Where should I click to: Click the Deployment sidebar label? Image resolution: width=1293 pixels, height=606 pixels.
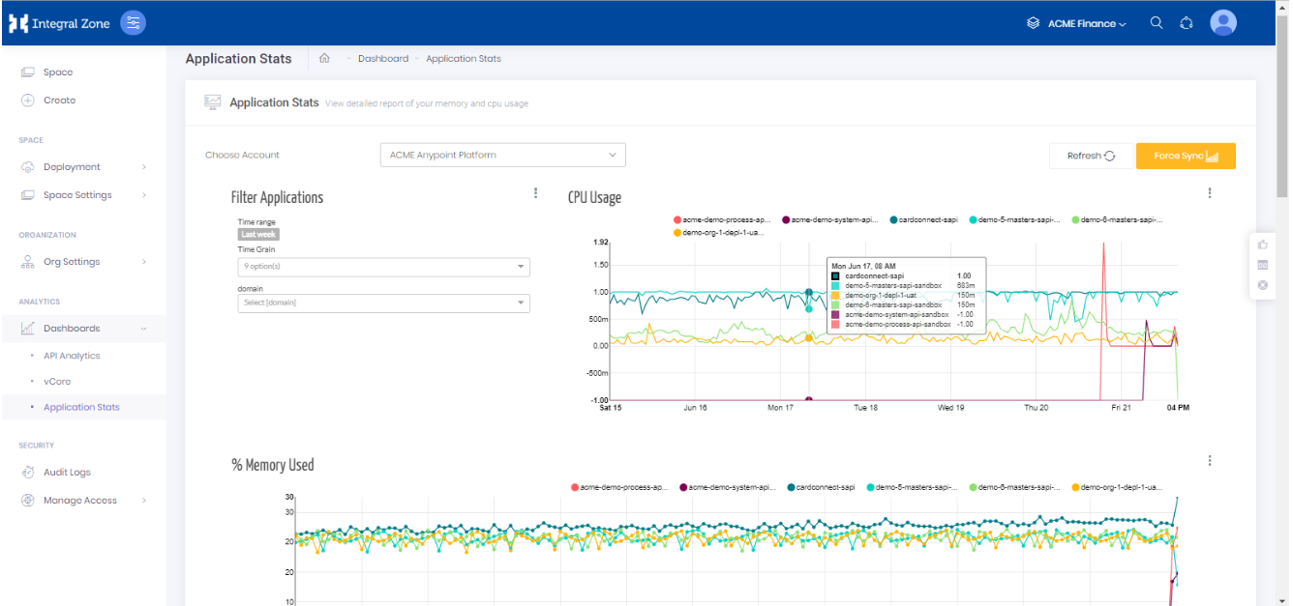pyautogui.click(x=72, y=167)
